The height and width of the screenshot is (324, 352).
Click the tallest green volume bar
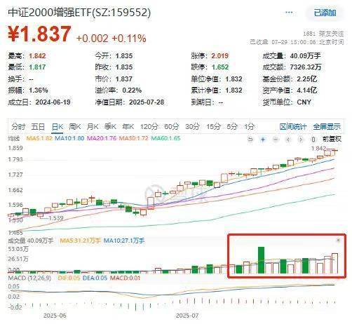pos(261,260)
